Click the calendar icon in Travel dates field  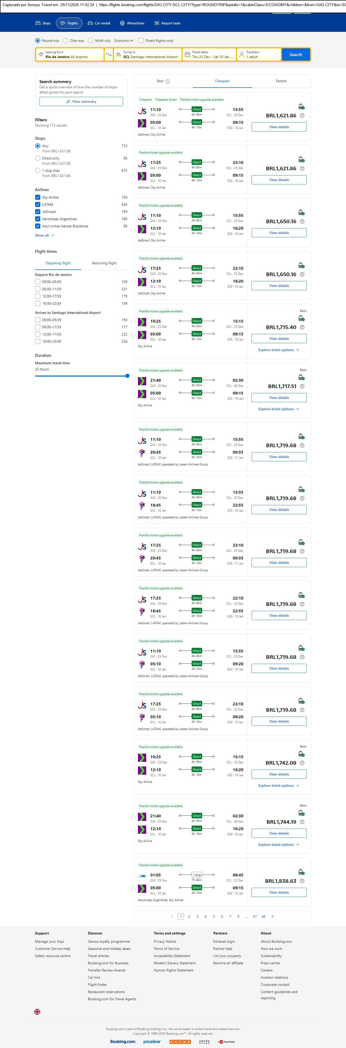[x=187, y=54]
